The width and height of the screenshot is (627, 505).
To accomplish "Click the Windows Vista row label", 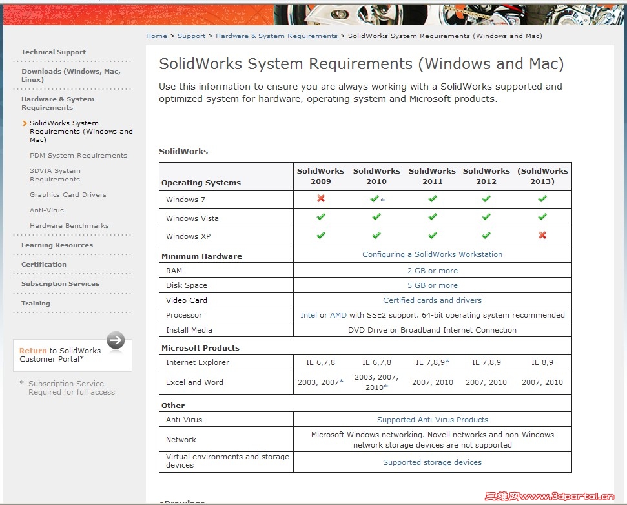I will click(192, 218).
